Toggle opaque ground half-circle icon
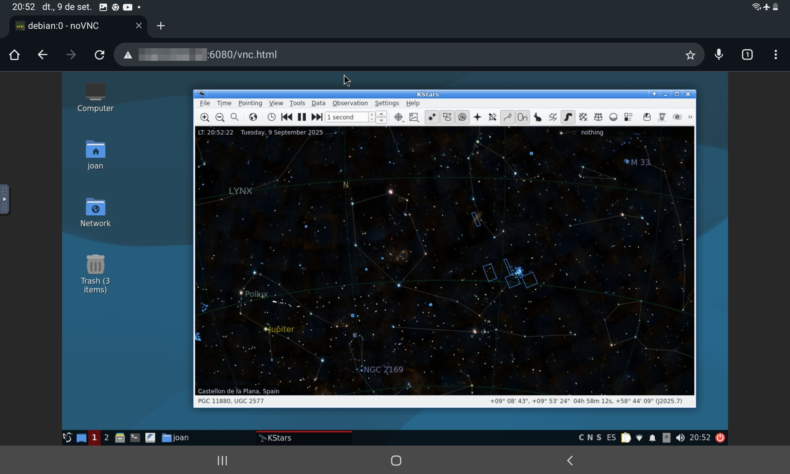The width and height of the screenshot is (790, 474). (613, 117)
